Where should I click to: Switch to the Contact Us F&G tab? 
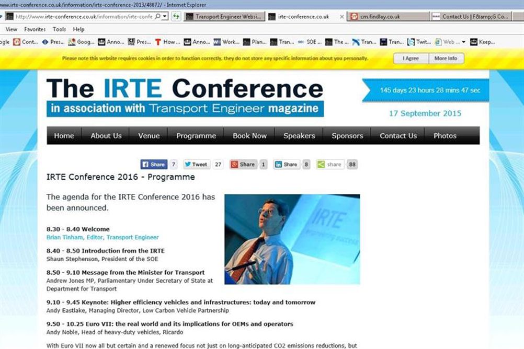[x=471, y=16]
